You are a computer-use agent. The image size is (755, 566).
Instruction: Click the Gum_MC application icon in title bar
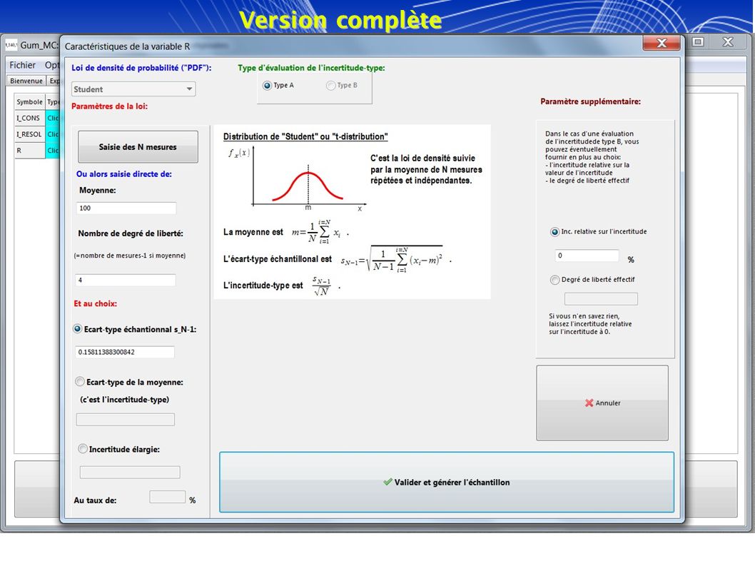[11, 45]
